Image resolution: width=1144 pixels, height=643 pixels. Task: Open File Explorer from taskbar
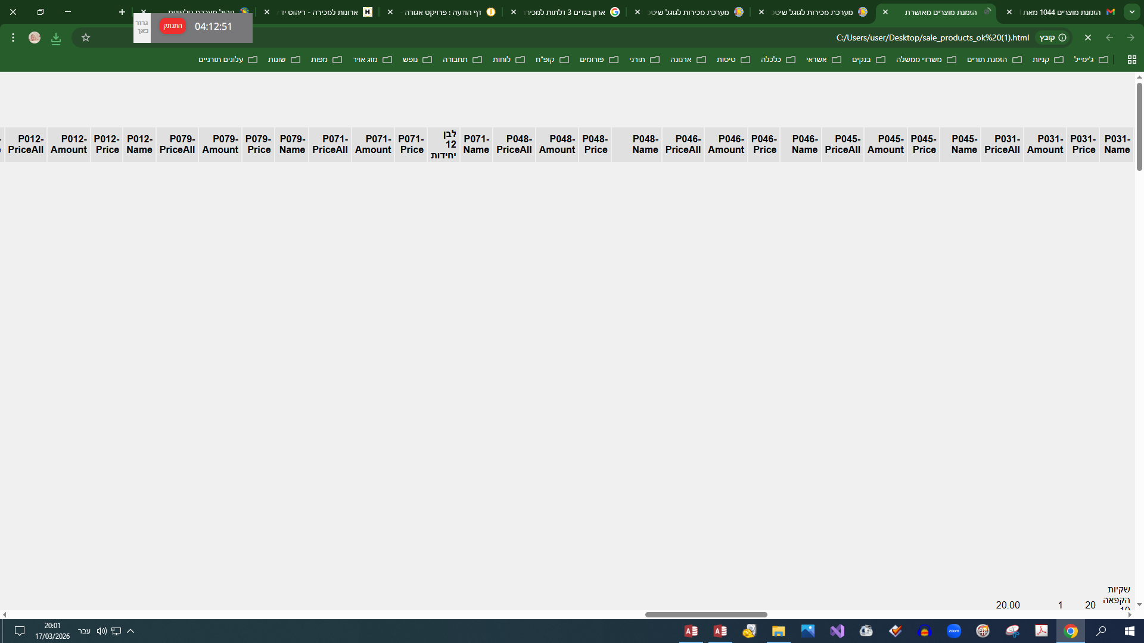(778, 631)
